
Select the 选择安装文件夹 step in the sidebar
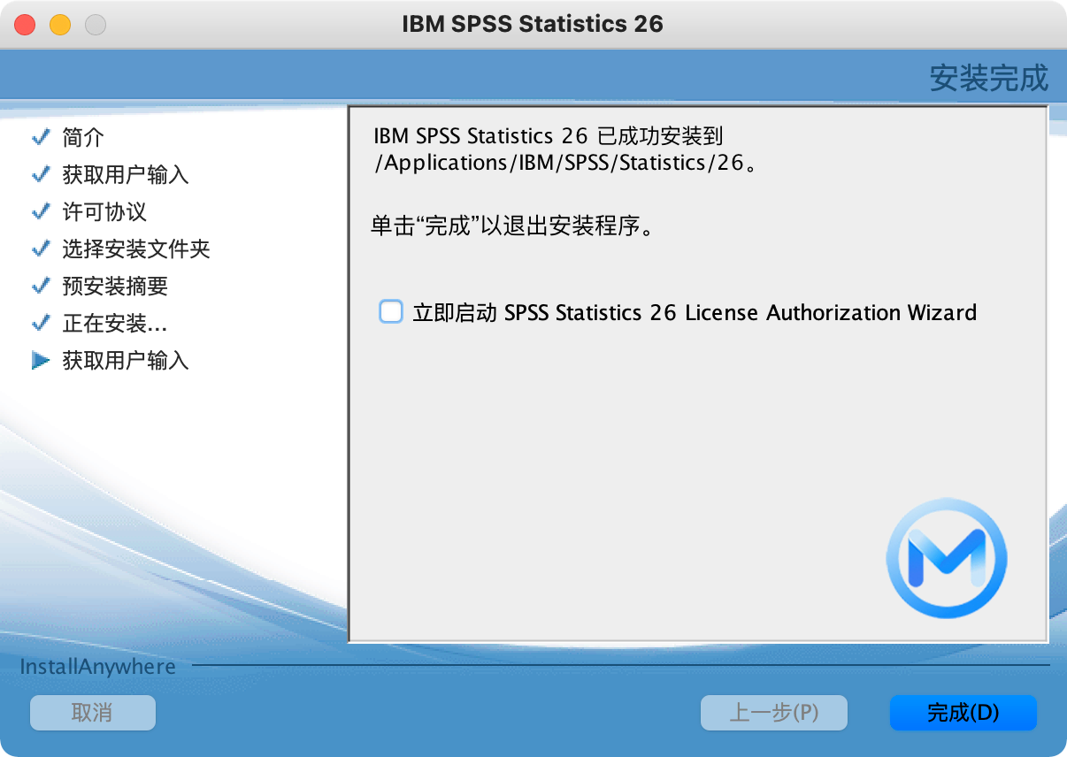(x=136, y=249)
